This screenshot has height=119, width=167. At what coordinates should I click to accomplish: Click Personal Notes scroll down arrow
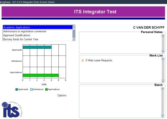click(x=163, y=51)
